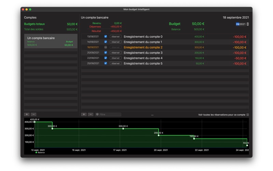Click the date 25/09/2021
The width and height of the screenshot is (273, 171).
tap(93, 63)
